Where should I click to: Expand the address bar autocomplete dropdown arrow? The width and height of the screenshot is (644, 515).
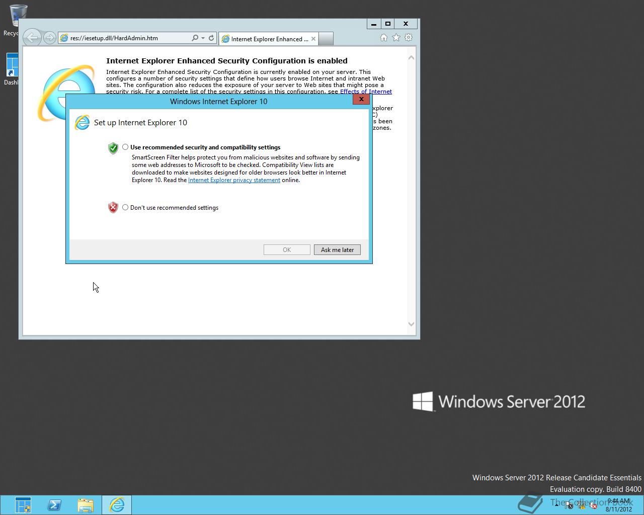click(x=203, y=38)
